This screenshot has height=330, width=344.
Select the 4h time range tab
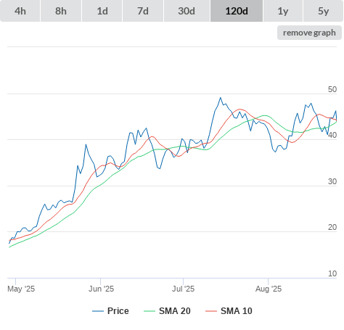(x=20, y=11)
